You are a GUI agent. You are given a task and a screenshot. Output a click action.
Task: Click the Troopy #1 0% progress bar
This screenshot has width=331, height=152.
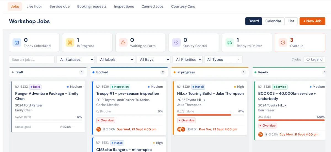point(129,115)
